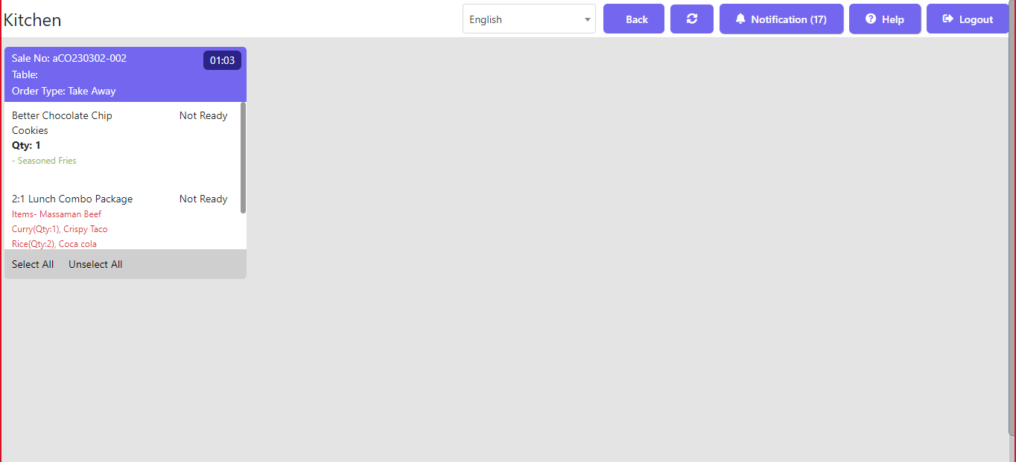The width and height of the screenshot is (1016, 462).
Task: Click the logout arrow icon
Action: (948, 19)
